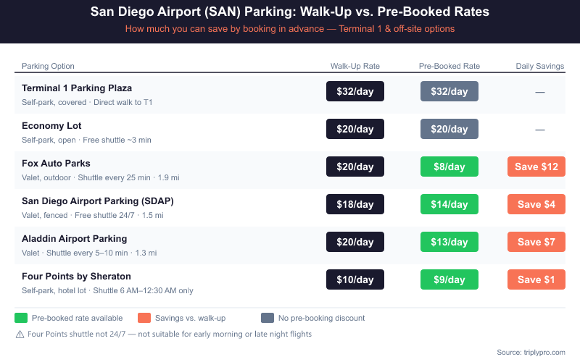Click the warning triangle icon in footnote
Viewport: 580px width, 362px height.
(x=19, y=334)
